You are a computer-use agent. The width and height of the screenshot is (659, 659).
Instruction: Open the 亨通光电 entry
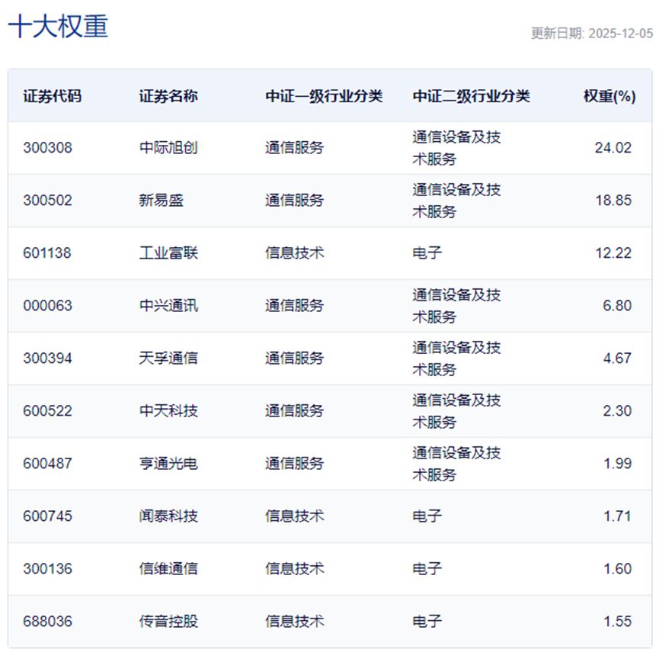click(168, 464)
